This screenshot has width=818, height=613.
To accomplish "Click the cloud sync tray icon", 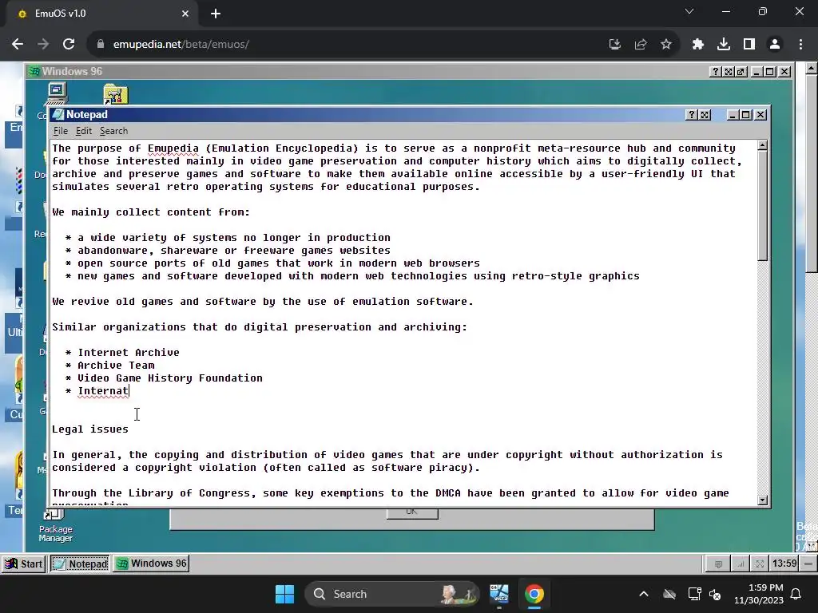I will [669, 594].
